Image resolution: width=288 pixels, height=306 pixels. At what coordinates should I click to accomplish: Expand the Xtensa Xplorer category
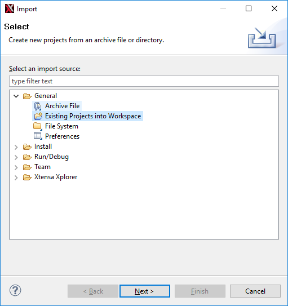point(16,178)
